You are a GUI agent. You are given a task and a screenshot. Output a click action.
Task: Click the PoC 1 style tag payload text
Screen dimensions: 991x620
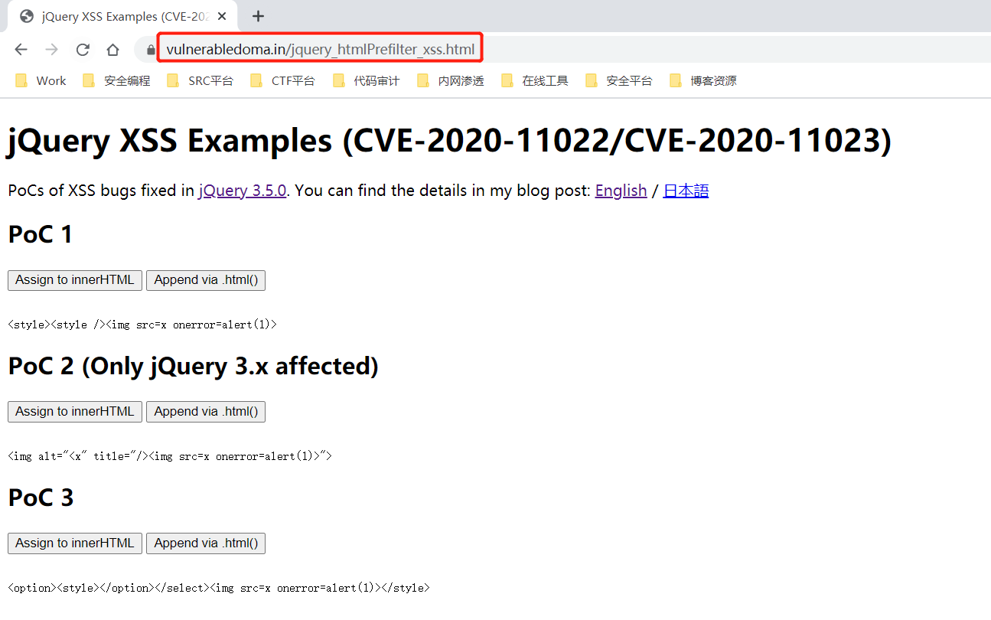[x=142, y=325]
